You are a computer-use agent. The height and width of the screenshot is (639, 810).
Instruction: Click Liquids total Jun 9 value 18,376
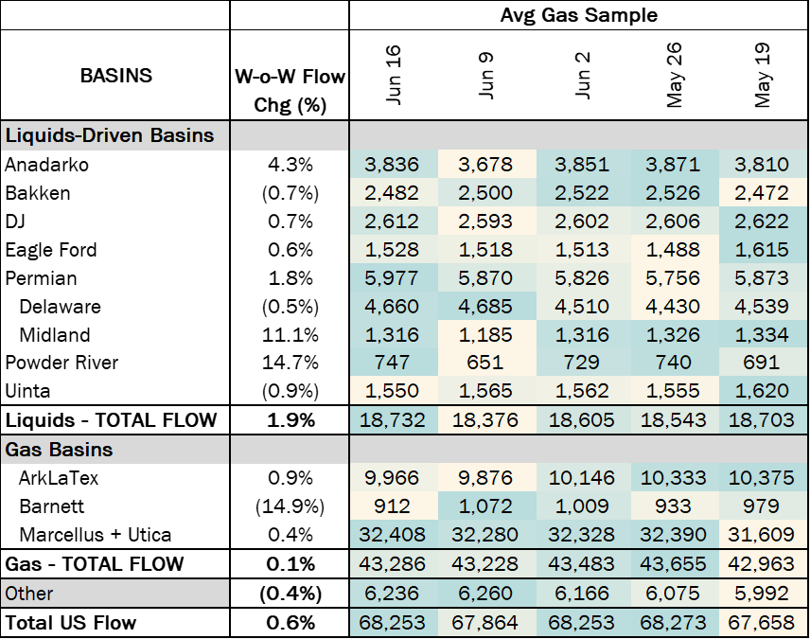(485, 419)
